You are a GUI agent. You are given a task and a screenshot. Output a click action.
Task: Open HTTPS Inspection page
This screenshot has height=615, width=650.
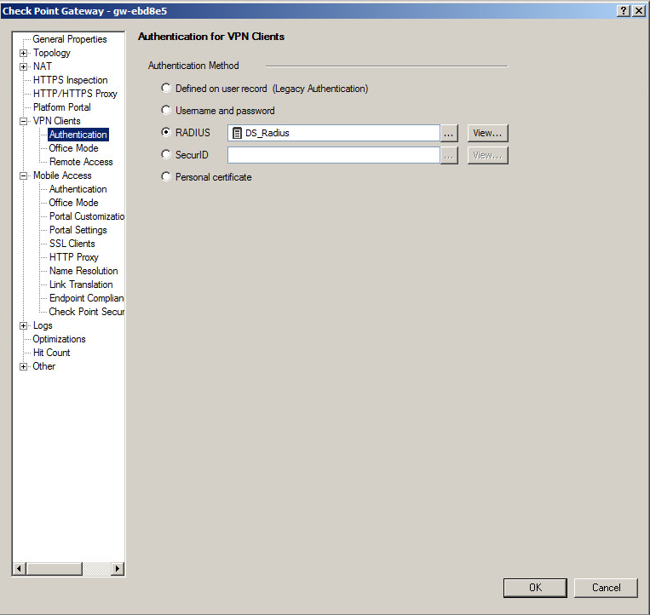click(70, 80)
